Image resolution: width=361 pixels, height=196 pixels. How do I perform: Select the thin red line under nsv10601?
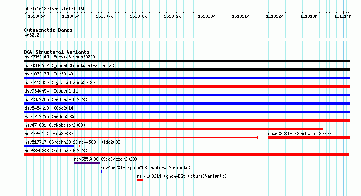tap(141, 138)
